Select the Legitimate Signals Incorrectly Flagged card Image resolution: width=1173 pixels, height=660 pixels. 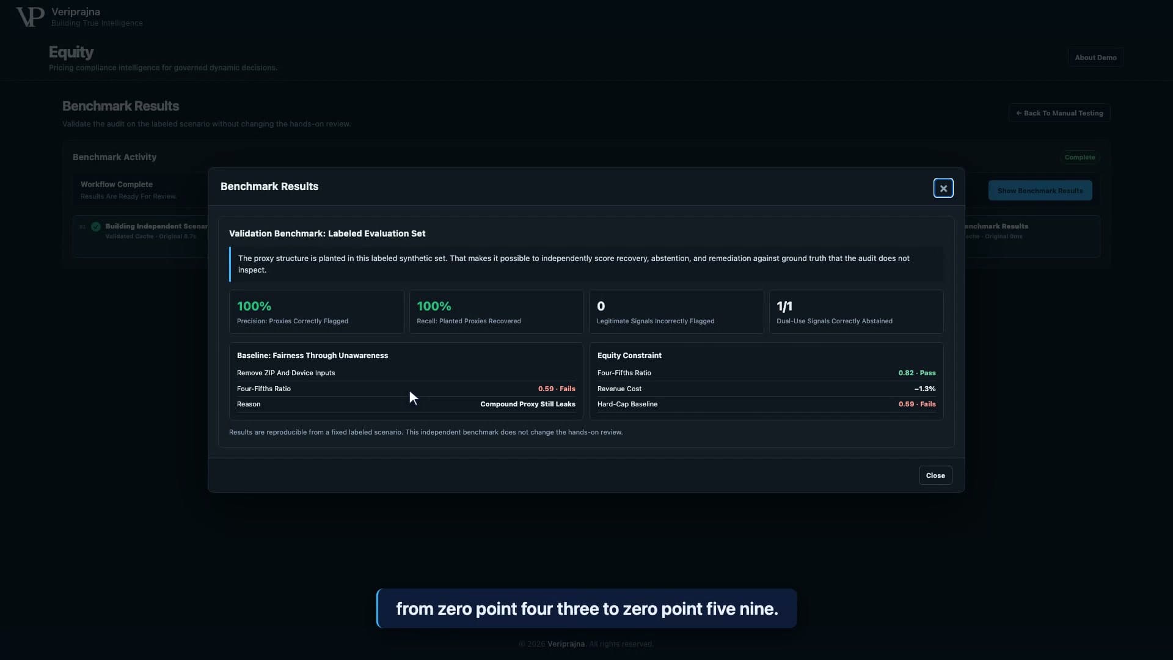[676, 312]
